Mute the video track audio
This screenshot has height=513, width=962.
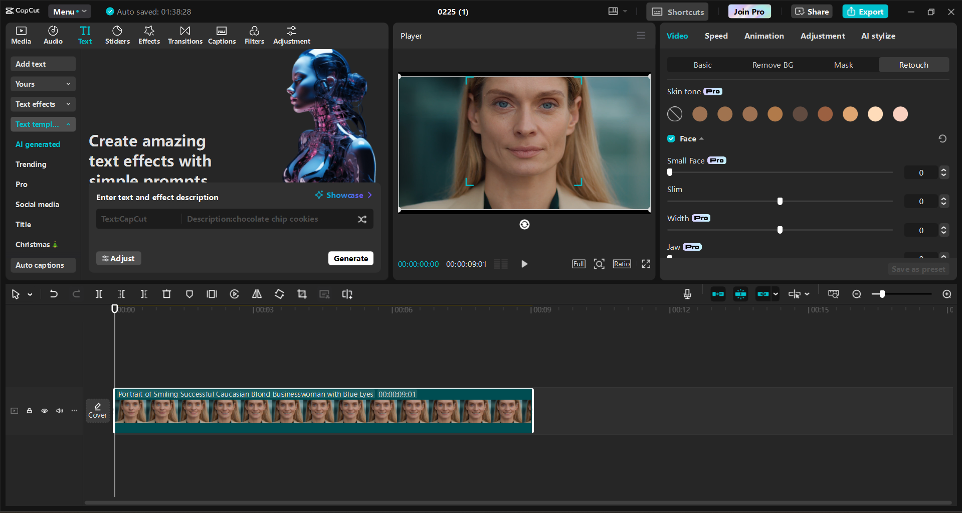[60, 411]
